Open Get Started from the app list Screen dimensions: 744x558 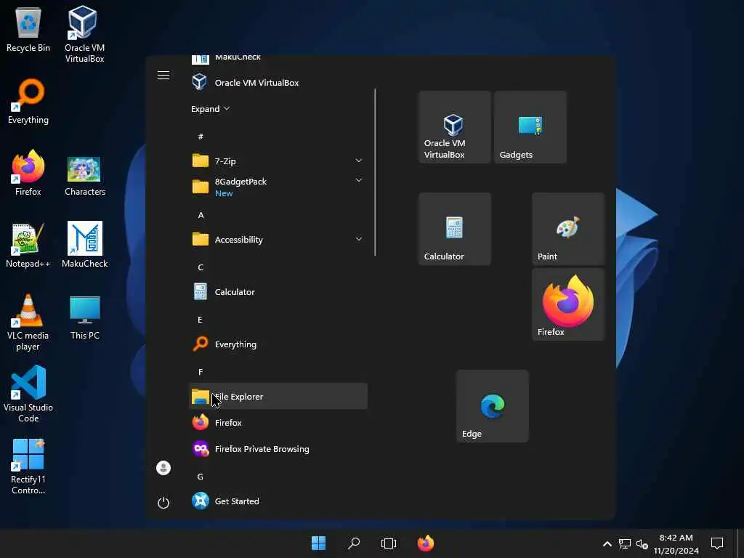pyautogui.click(x=278, y=501)
